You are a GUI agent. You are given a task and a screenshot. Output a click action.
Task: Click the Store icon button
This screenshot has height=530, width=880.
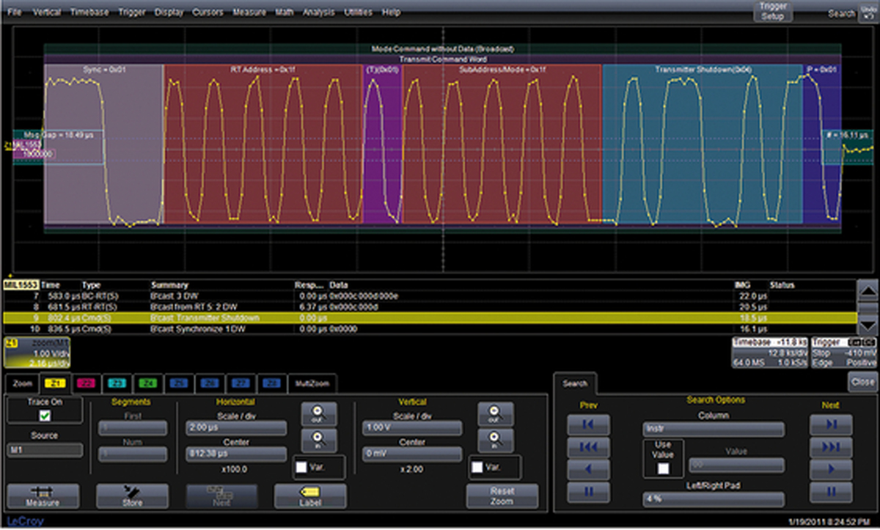coord(132,496)
